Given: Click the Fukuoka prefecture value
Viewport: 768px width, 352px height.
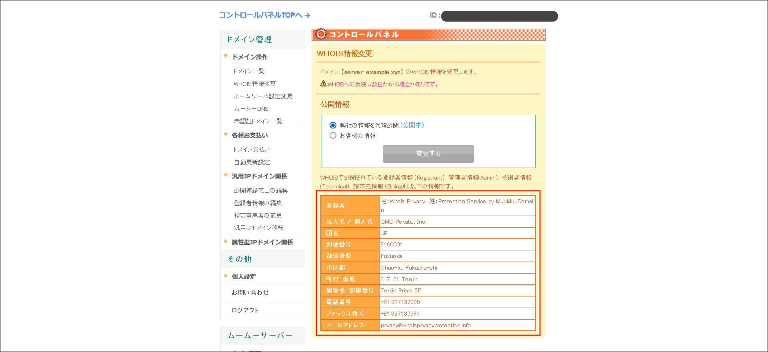Looking at the screenshot, I should pyautogui.click(x=391, y=256).
